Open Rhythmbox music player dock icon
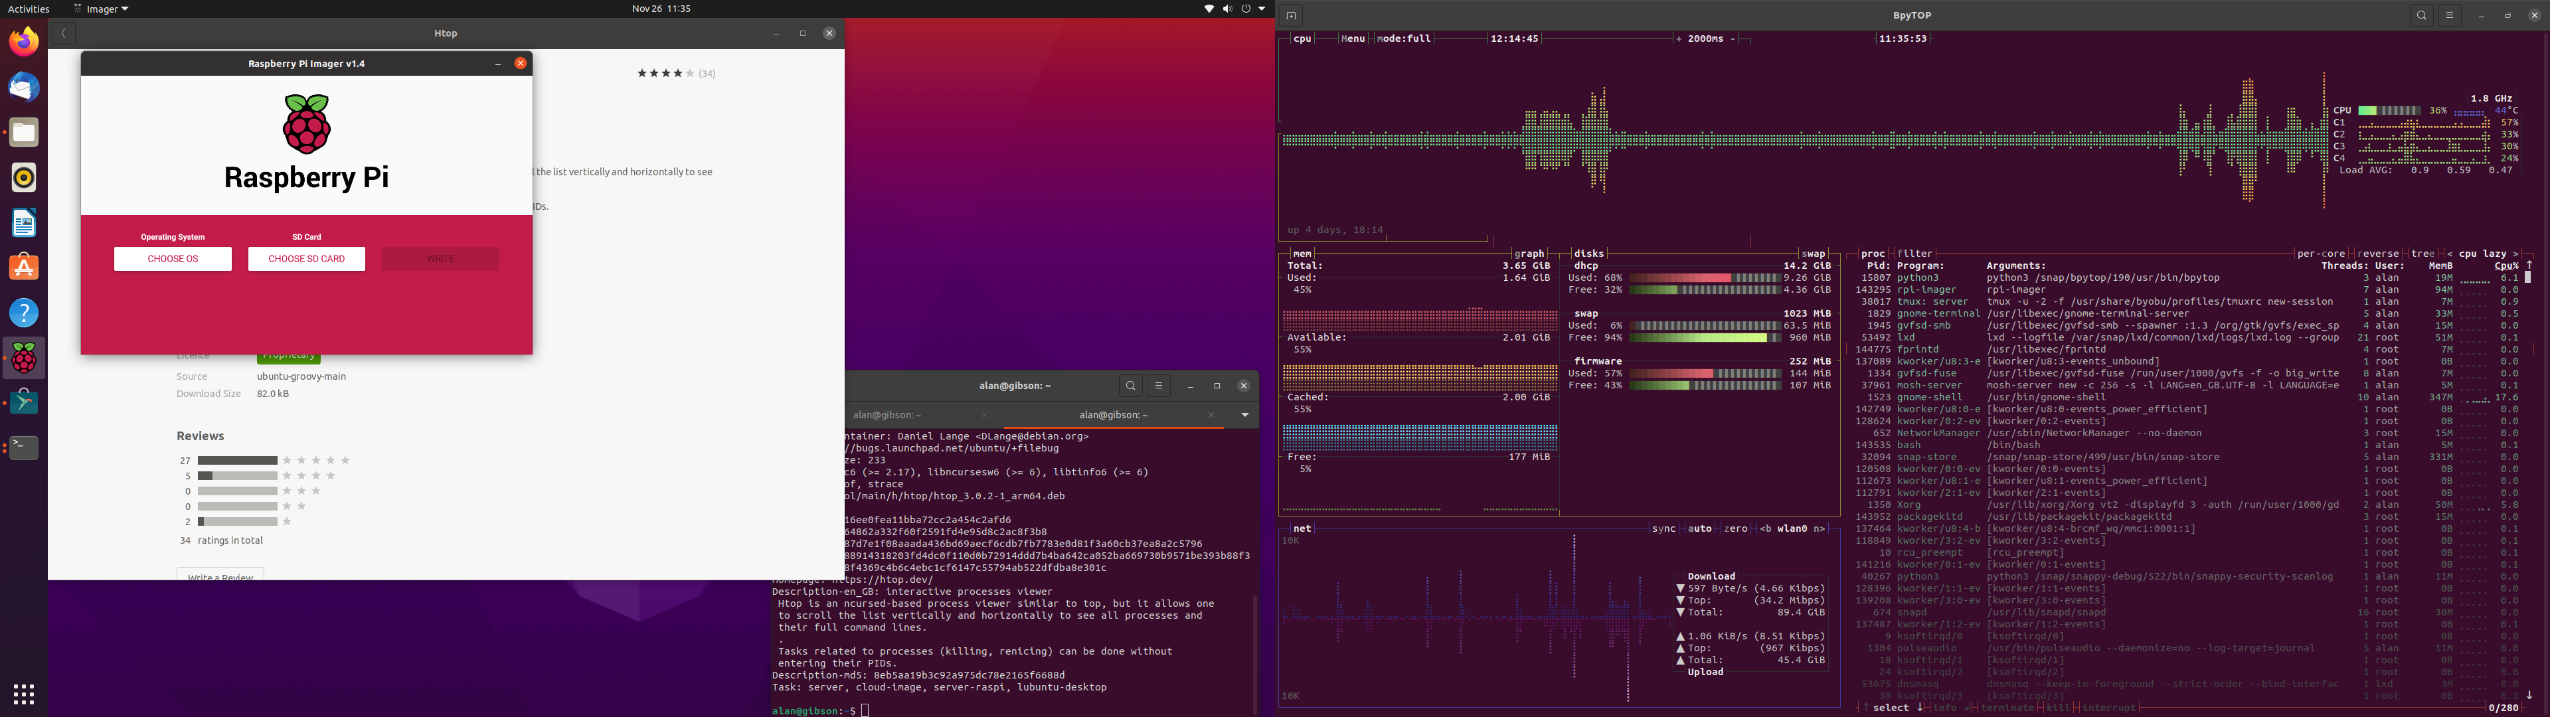Image resolution: width=2550 pixels, height=717 pixels. 24,177
